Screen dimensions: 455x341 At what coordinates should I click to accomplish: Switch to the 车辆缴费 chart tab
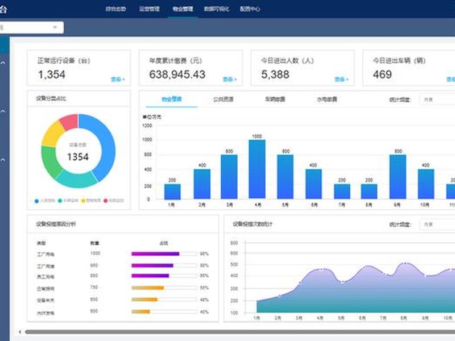(275, 99)
